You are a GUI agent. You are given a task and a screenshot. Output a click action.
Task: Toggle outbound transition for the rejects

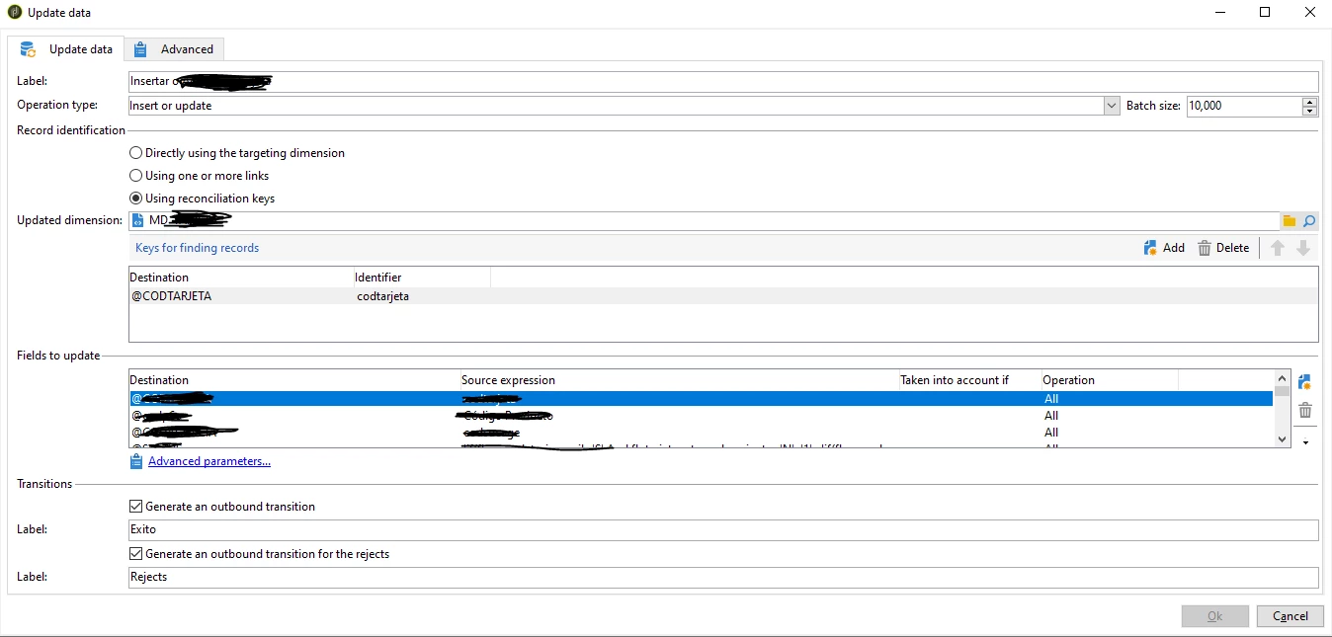point(136,554)
